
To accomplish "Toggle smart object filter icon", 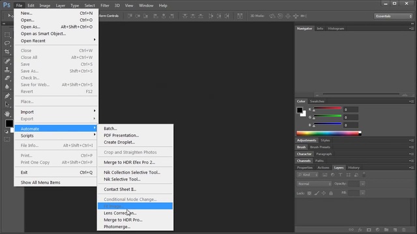I will click(356, 175).
